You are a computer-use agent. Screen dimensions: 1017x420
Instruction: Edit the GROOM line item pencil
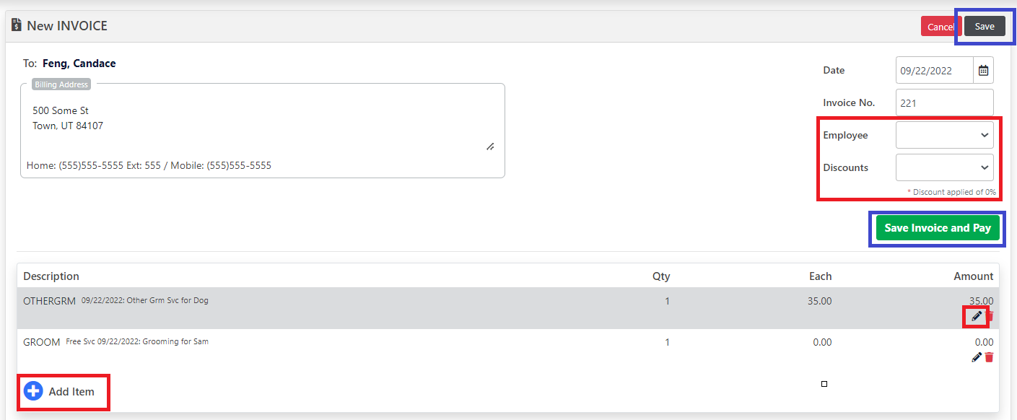click(x=977, y=357)
